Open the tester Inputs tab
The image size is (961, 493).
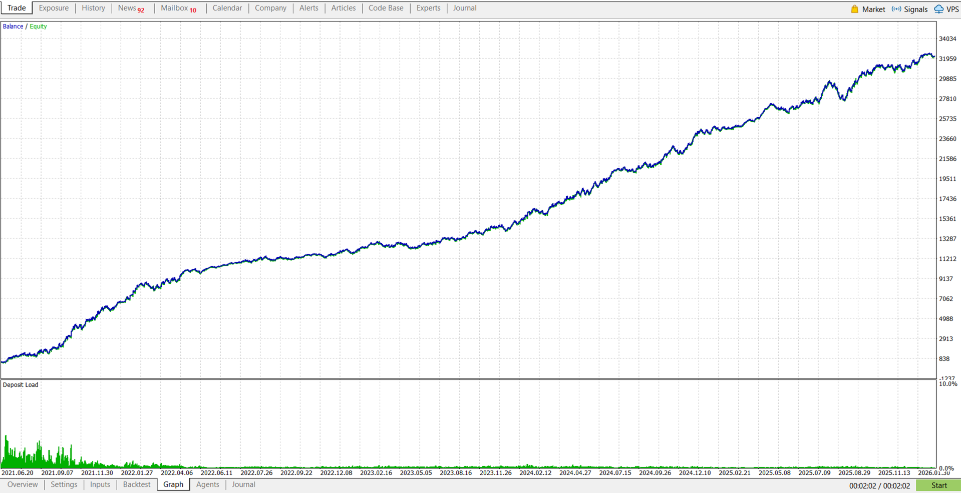[x=100, y=484]
